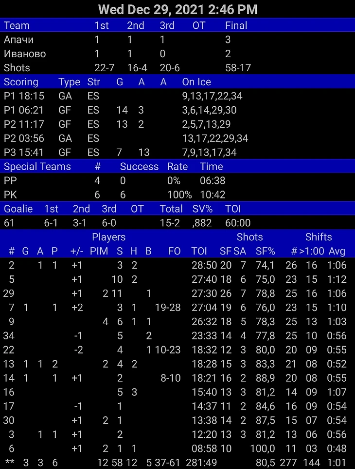Click the Avg shift column header

337,252
